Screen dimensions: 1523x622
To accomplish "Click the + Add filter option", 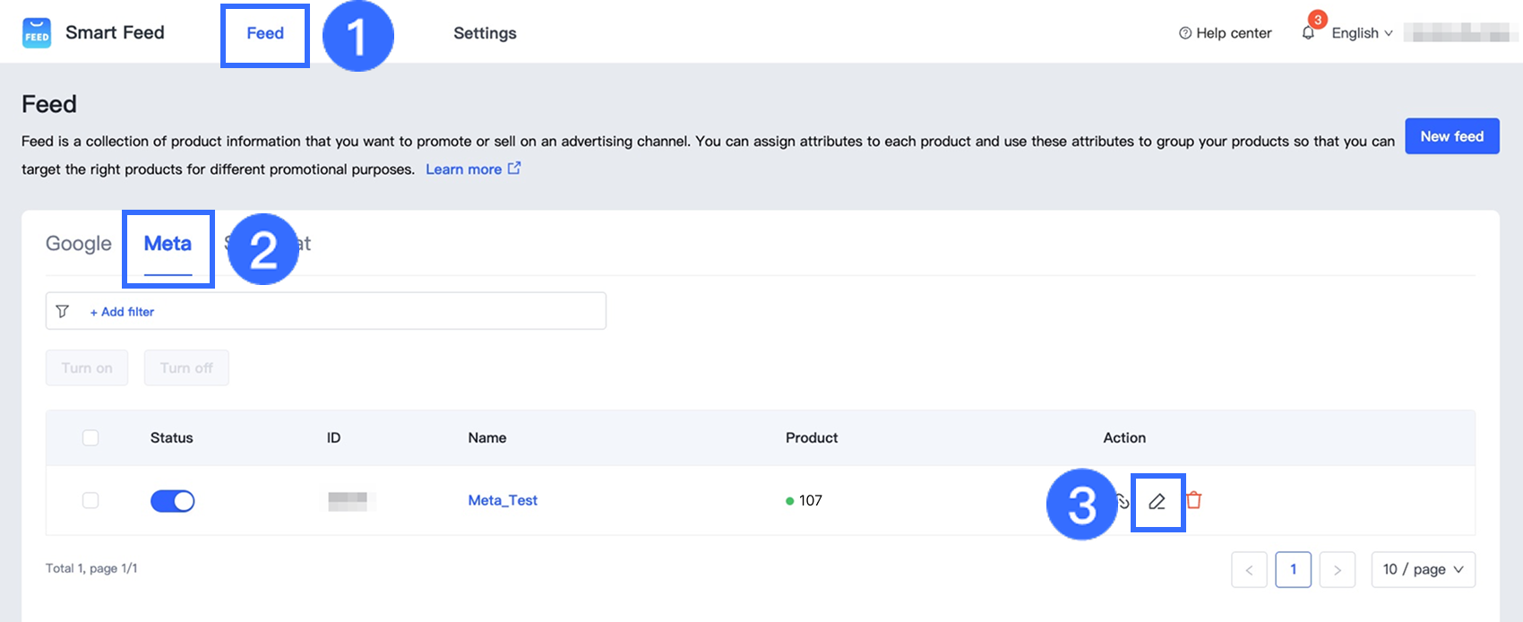I will click(122, 312).
